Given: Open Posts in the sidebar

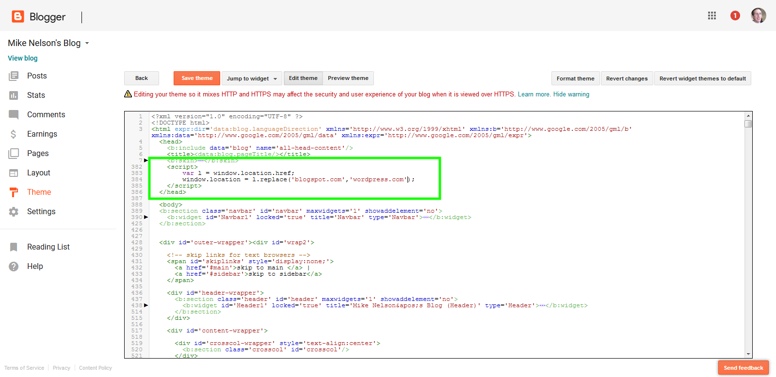Looking at the screenshot, I should click(x=37, y=76).
